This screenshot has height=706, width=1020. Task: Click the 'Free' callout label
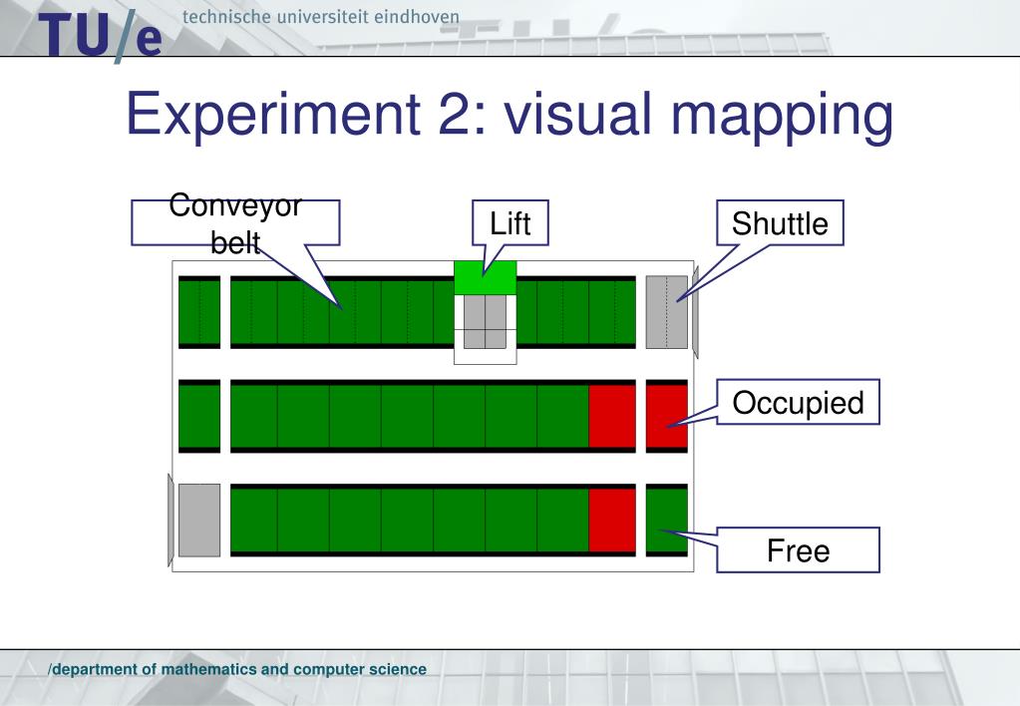click(799, 549)
